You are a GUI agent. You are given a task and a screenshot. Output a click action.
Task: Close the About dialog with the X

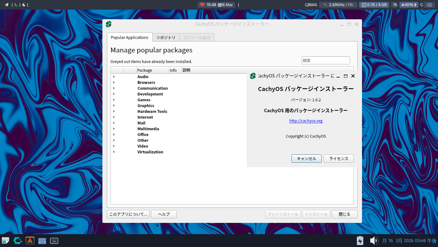click(353, 76)
